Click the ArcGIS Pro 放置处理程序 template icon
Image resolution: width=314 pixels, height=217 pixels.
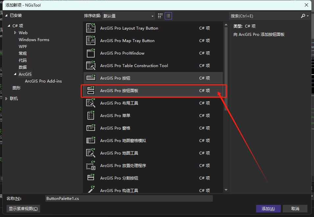tap(91, 165)
